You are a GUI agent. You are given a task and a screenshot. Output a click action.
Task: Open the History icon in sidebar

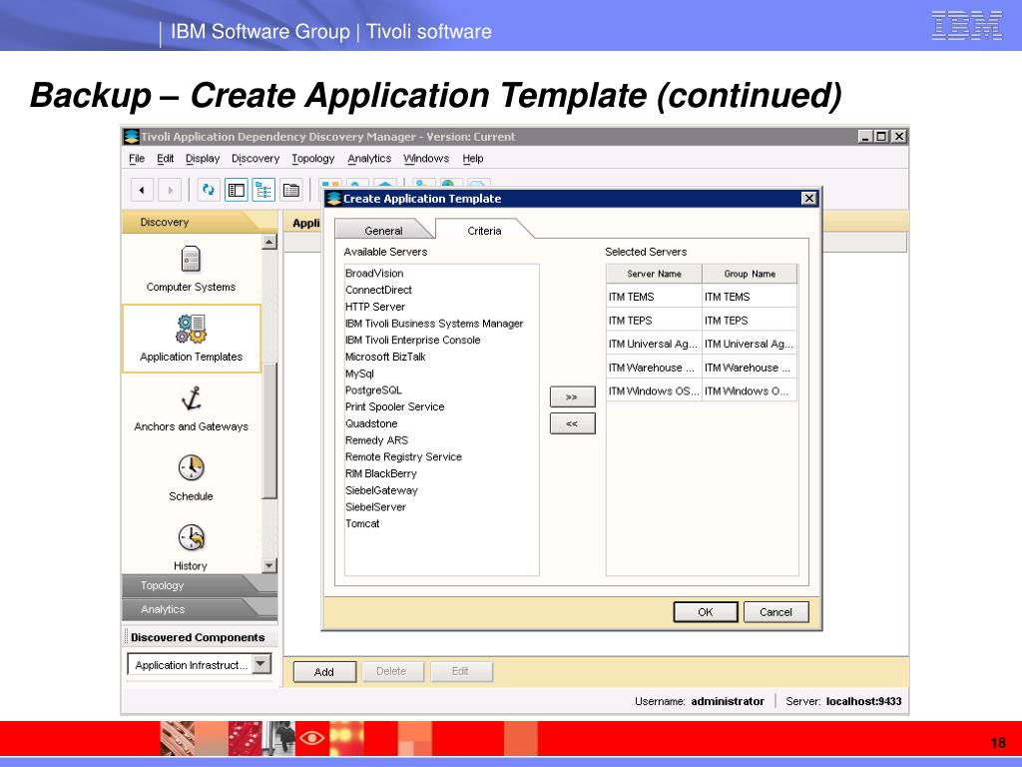point(191,538)
